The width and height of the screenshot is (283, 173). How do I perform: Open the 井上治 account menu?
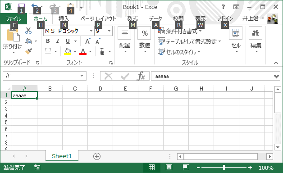pos(253,18)
